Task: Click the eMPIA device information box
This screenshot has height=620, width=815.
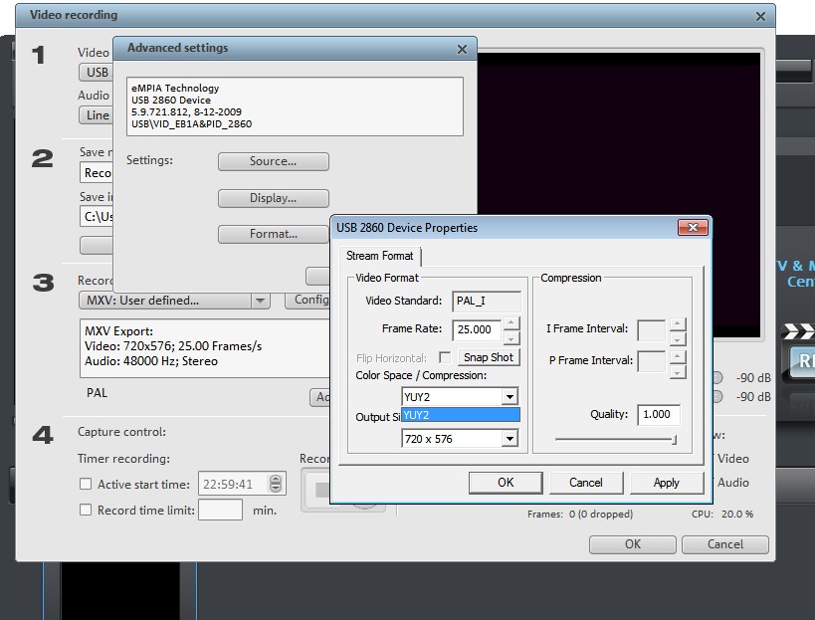Action: point(295,106)
